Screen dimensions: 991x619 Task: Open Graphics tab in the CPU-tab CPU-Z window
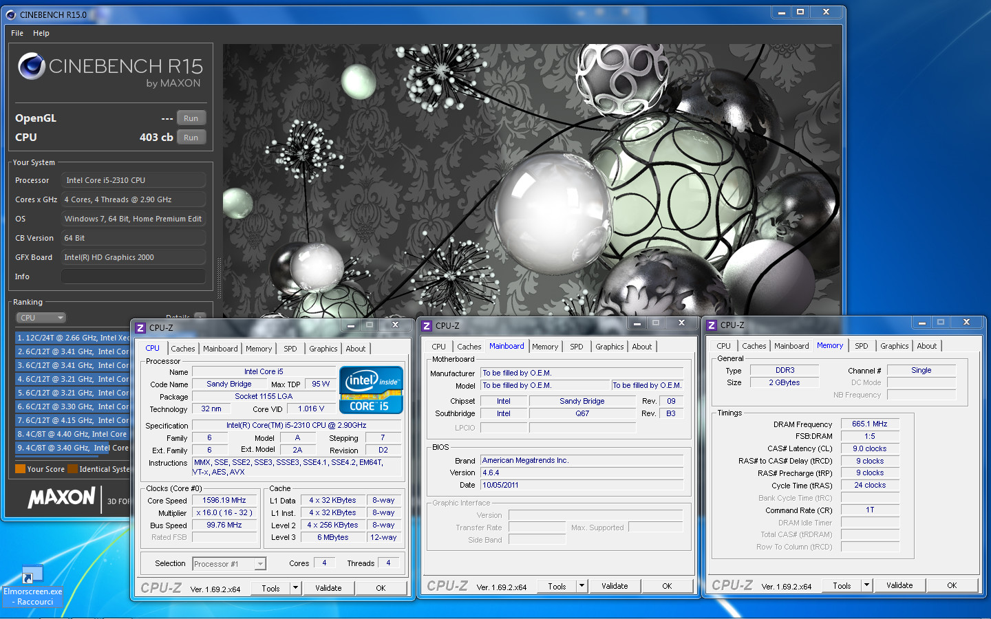click(323, 349)
